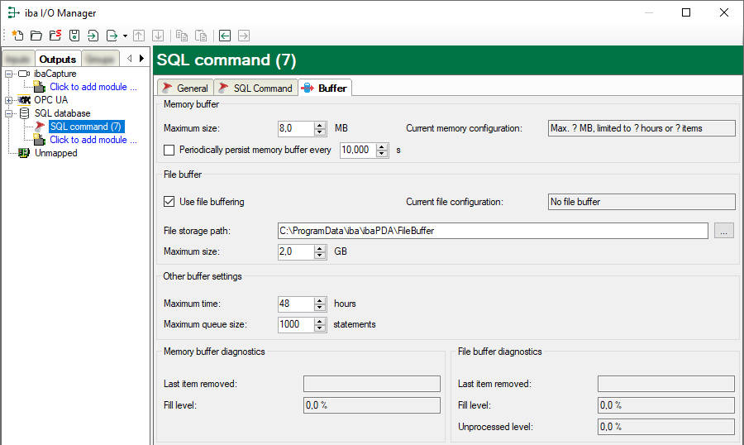The image size is (744, 445).
Task: Click the memory Maximum size field 8,0
Action: [x=296, y=128]
